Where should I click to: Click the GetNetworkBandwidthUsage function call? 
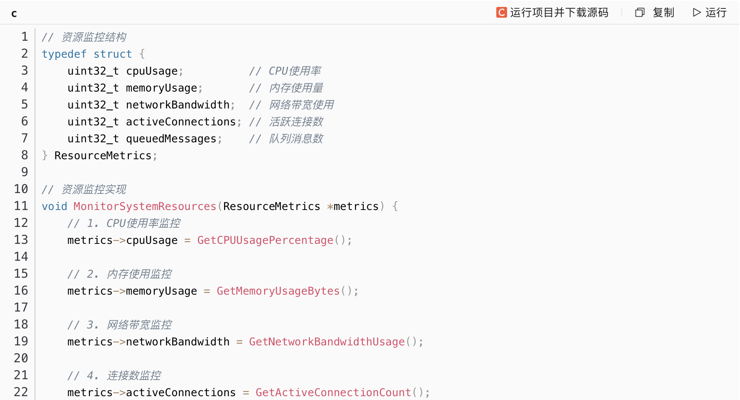[x=326, y=342]
